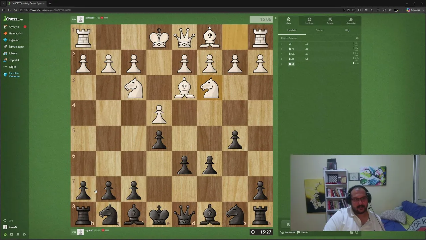Click the black king on the board
The width and height of the screenshot is (426, 240).
[159, 214]
